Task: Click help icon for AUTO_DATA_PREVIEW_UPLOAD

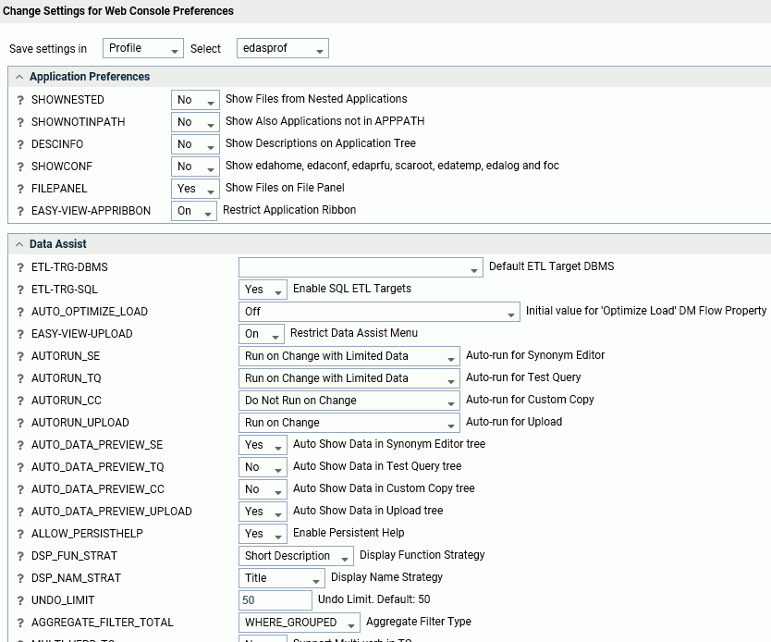Action: 20,512
